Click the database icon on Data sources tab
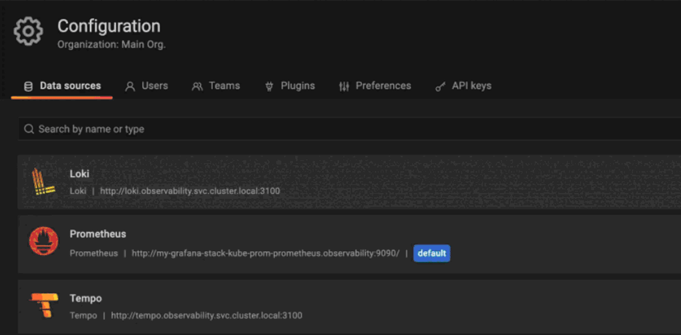 tap(28, 87)
